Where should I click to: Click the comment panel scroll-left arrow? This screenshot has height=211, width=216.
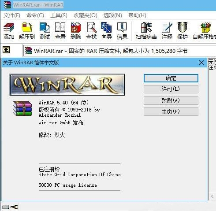(212, 196)
